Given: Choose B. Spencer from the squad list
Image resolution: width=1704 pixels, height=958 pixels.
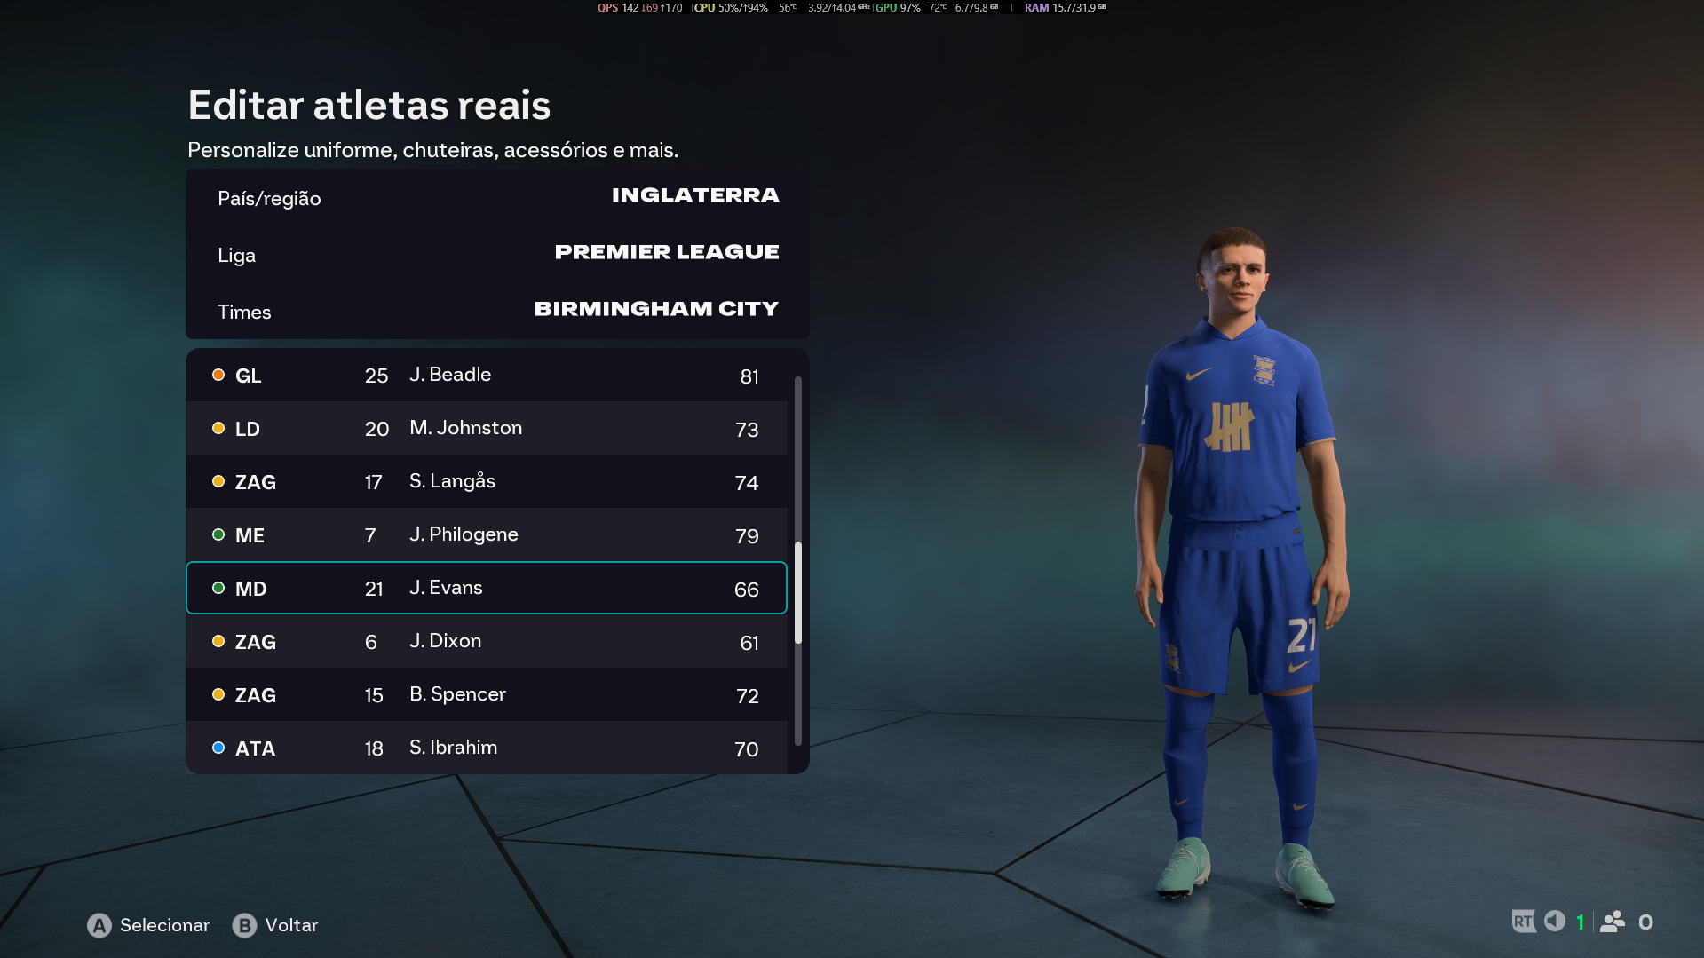Looking at the screenshot, I should tap(487, 694).
